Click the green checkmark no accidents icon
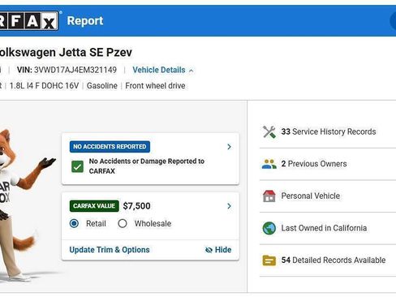396x297 pixels. click(77, 166)
